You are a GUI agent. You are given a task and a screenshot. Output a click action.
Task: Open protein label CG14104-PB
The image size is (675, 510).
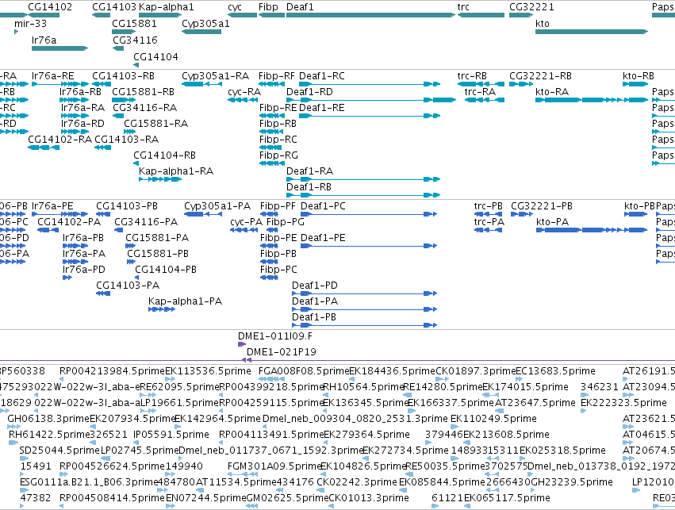(x=166, y=270)
